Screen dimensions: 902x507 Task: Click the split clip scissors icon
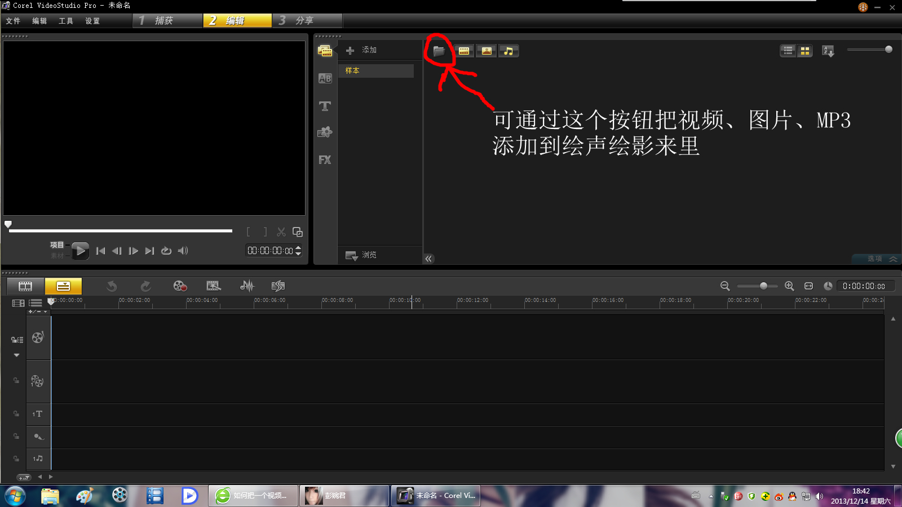(281, 232)
